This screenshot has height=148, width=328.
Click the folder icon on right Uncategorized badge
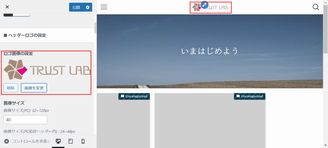(238, 96)
